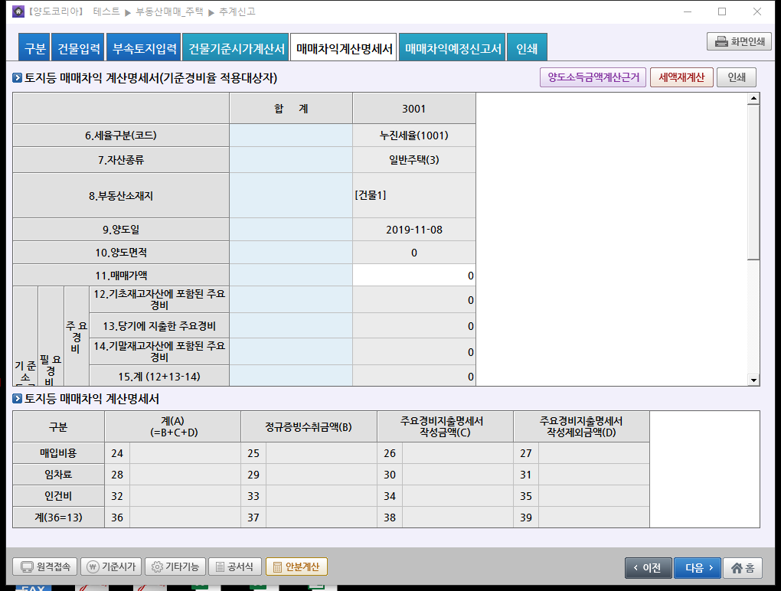The image size is (781, 591).
Task: Switch to the 부속토지입력 tab
Action: click(x=143, y=47)
